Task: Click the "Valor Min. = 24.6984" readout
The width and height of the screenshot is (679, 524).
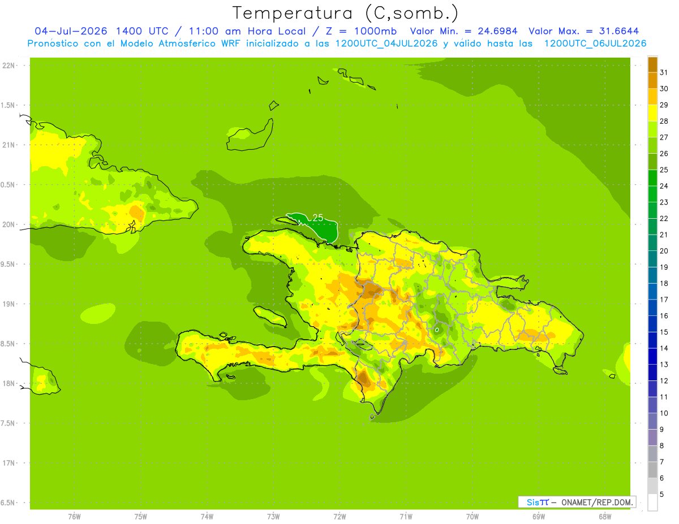Action: 465,31
